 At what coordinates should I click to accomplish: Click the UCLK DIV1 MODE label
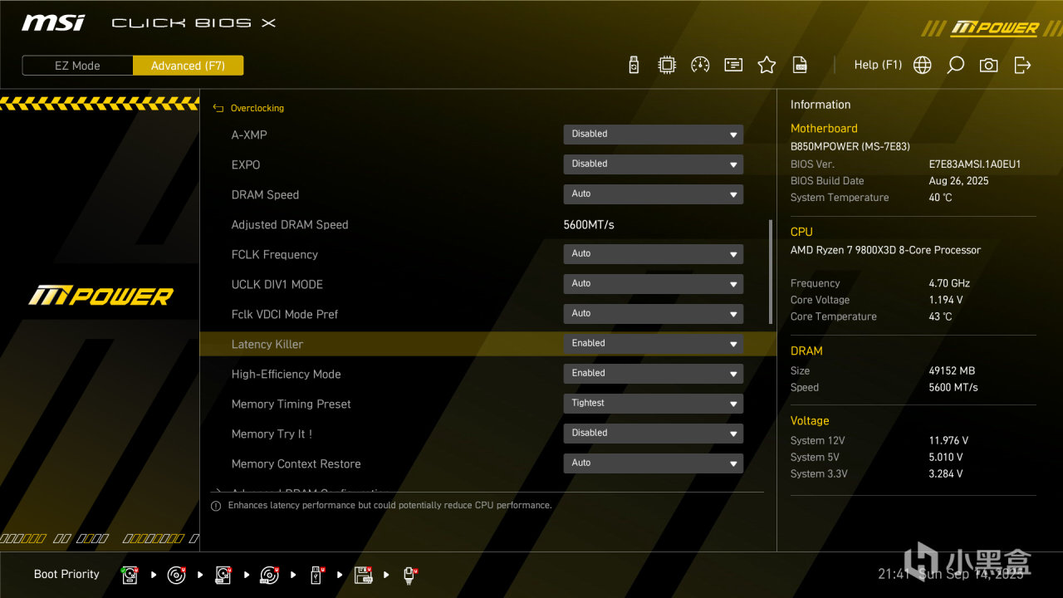tap(277, 284)
